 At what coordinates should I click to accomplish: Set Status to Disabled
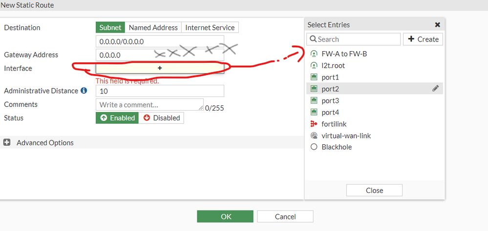[161, 118]
